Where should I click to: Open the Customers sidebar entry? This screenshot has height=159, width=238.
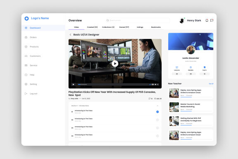tap(43, 56)
